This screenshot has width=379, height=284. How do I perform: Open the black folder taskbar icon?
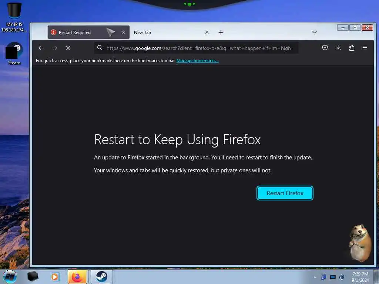33,277
